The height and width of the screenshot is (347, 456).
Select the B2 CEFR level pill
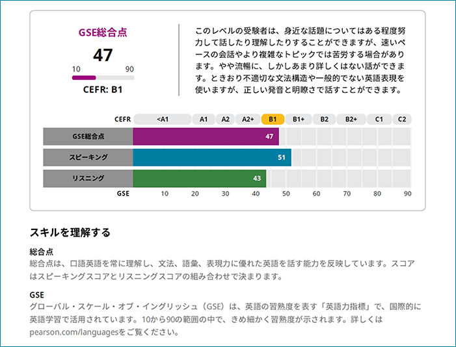click(x=324, y=119)
